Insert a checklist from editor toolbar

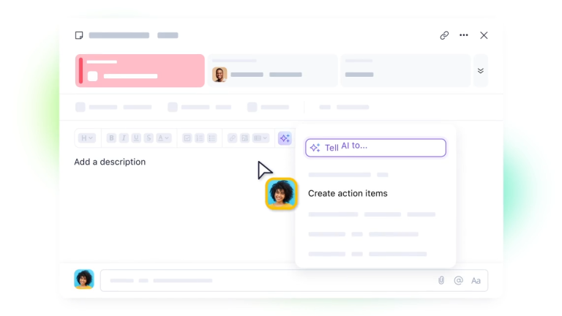tap(187, 138)
